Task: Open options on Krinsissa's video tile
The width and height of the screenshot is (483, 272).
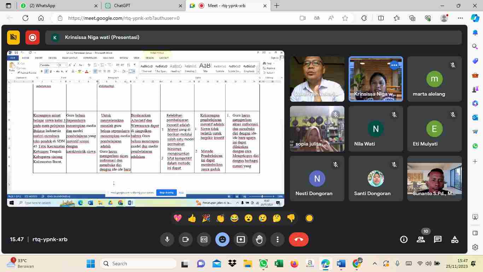Action: [394, 65]
